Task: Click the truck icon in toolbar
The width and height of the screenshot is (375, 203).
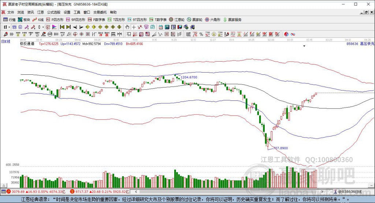Action: point(193,27)
